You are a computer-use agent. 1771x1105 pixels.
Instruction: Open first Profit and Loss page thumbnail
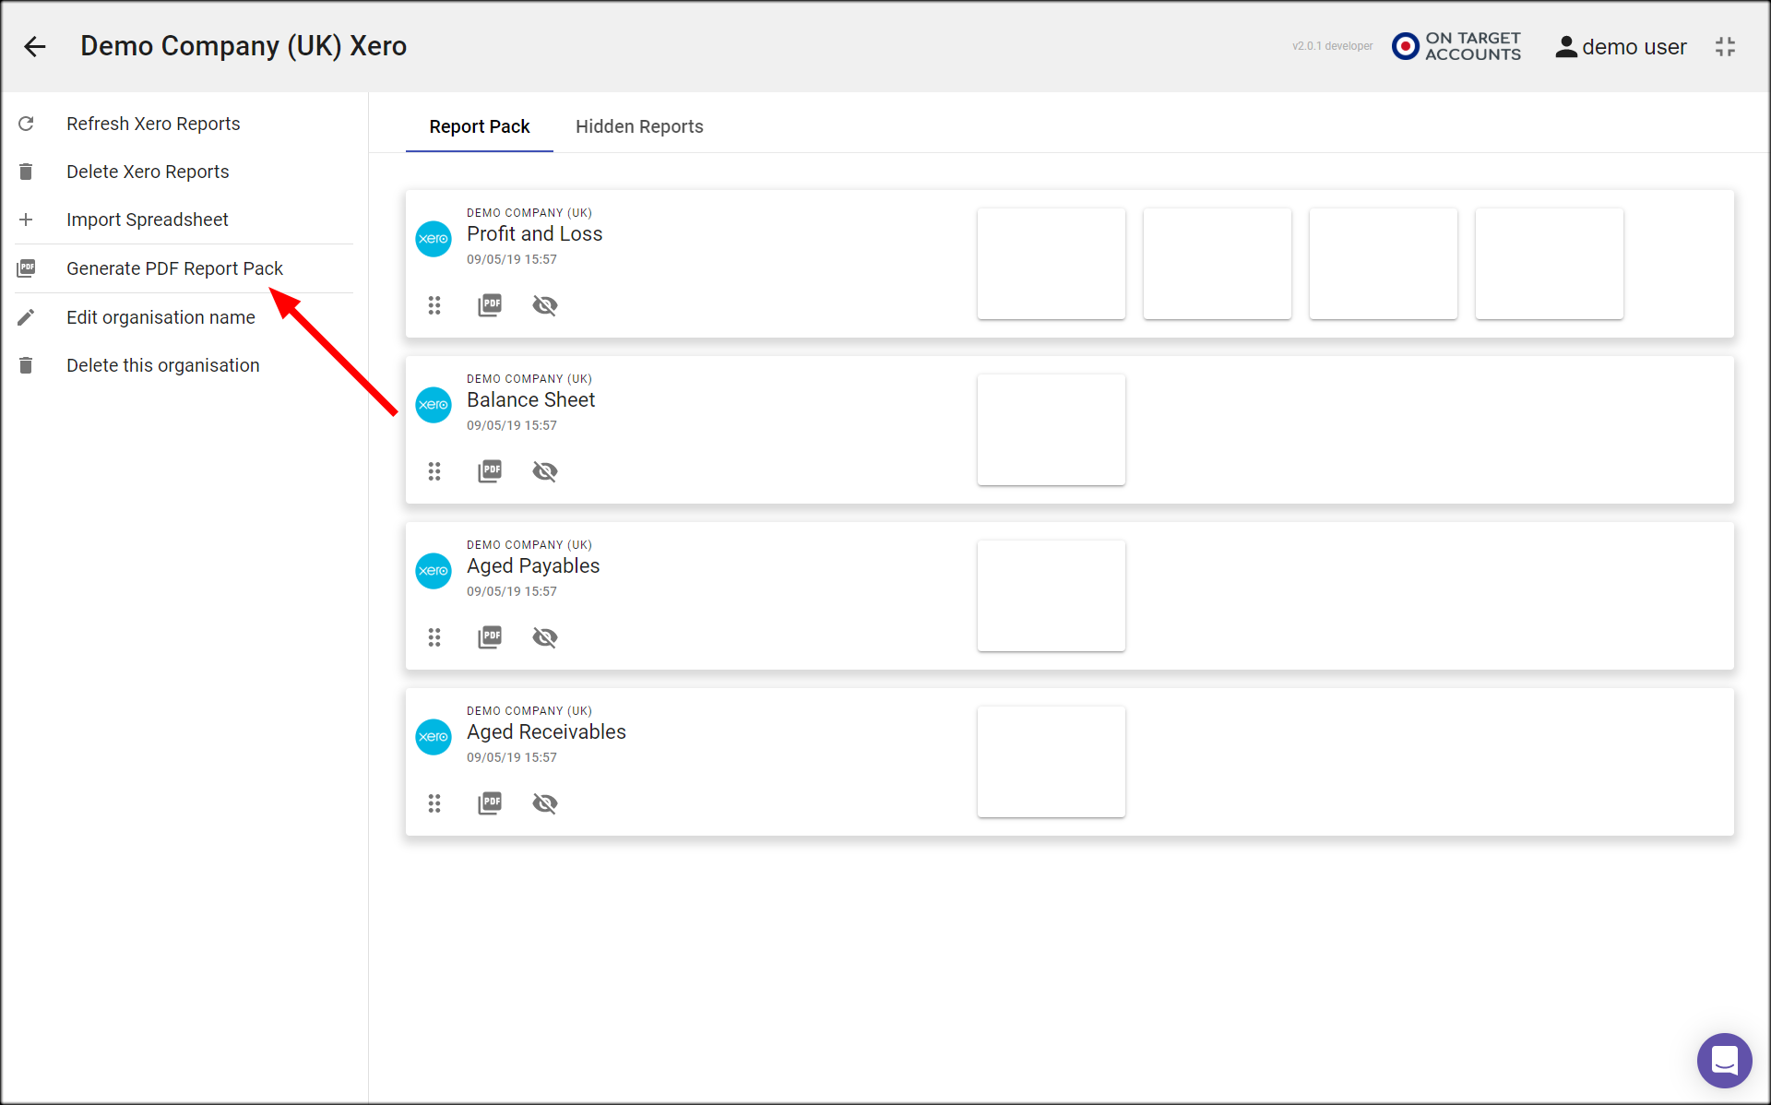point(1052,264)
